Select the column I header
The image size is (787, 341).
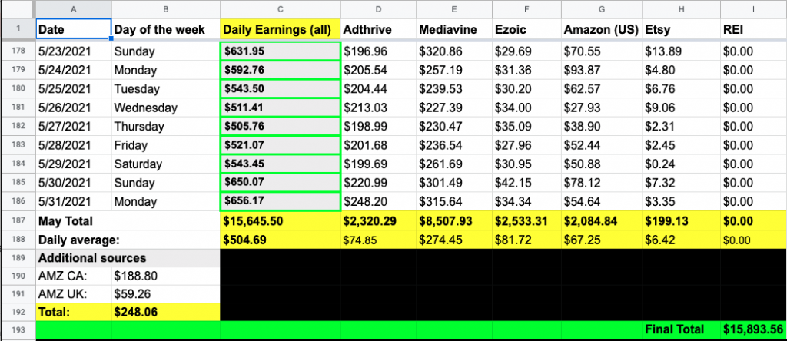[753, 8]
